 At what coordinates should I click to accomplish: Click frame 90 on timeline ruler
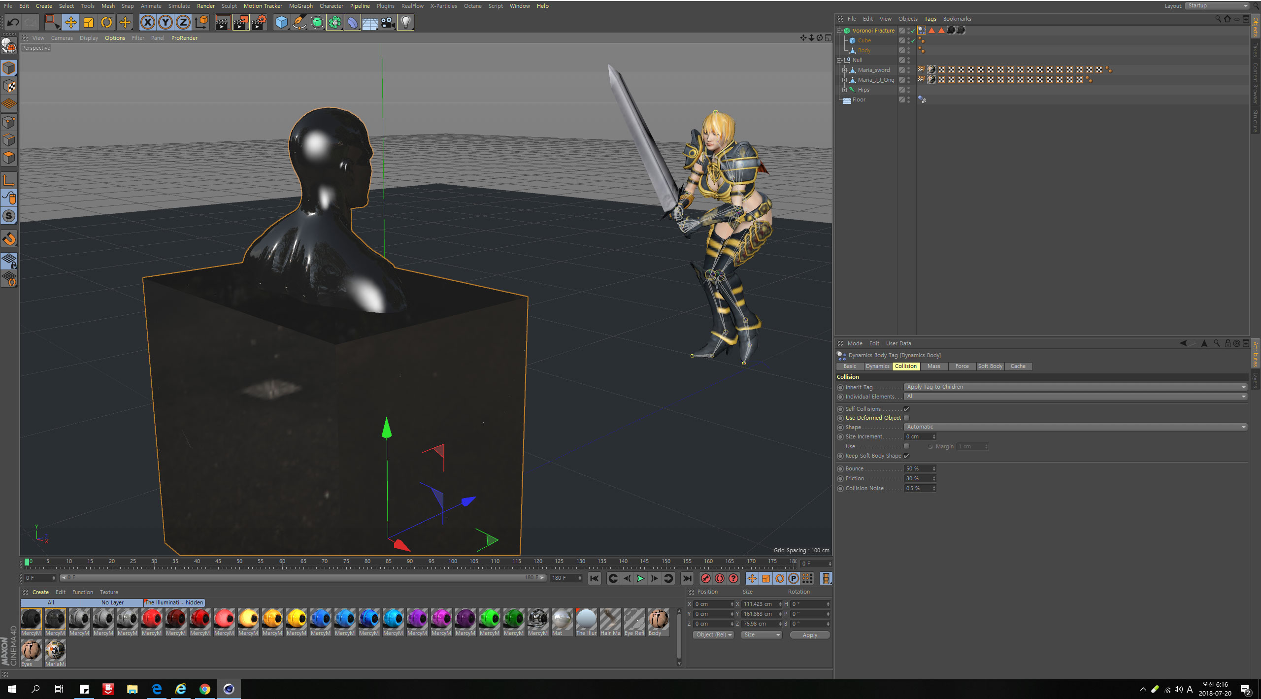coord(410,561)
